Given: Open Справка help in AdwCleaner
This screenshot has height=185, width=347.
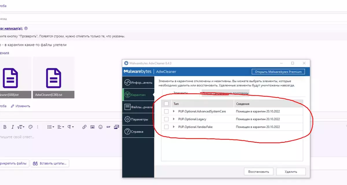Looking at the screenshot, I should 138,132.
